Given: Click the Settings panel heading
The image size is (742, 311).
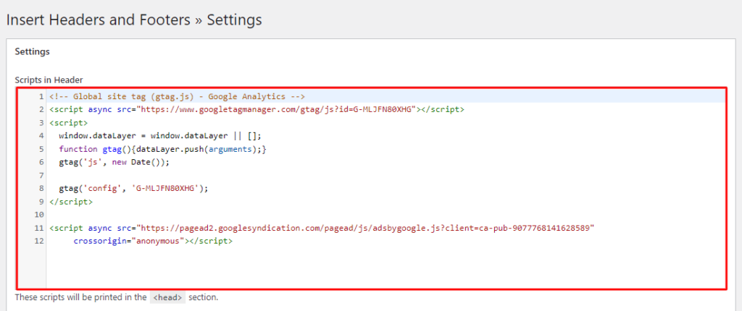Looking at the screenshot, I should click(x=32, y=51).
